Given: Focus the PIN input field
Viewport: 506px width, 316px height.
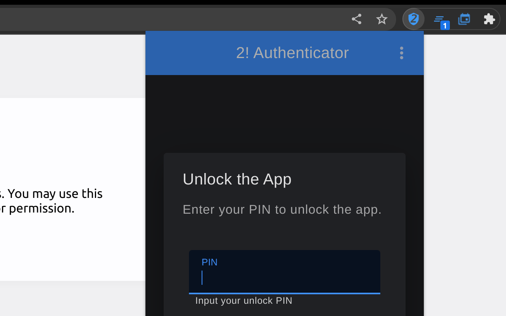Looking at the screenshot, I should click(x=285, y=272).
